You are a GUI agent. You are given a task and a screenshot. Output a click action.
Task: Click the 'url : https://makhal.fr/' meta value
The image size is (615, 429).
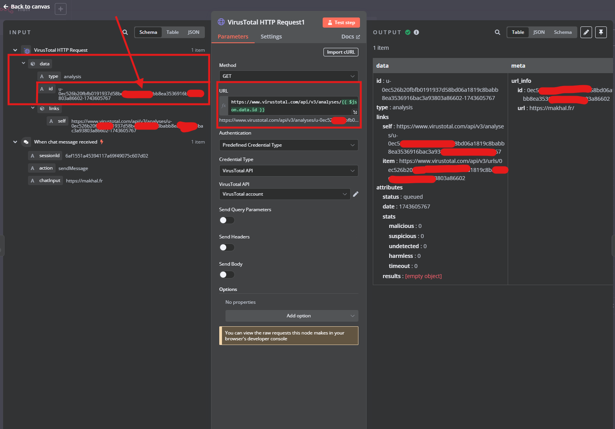click(x=546, y=108)
